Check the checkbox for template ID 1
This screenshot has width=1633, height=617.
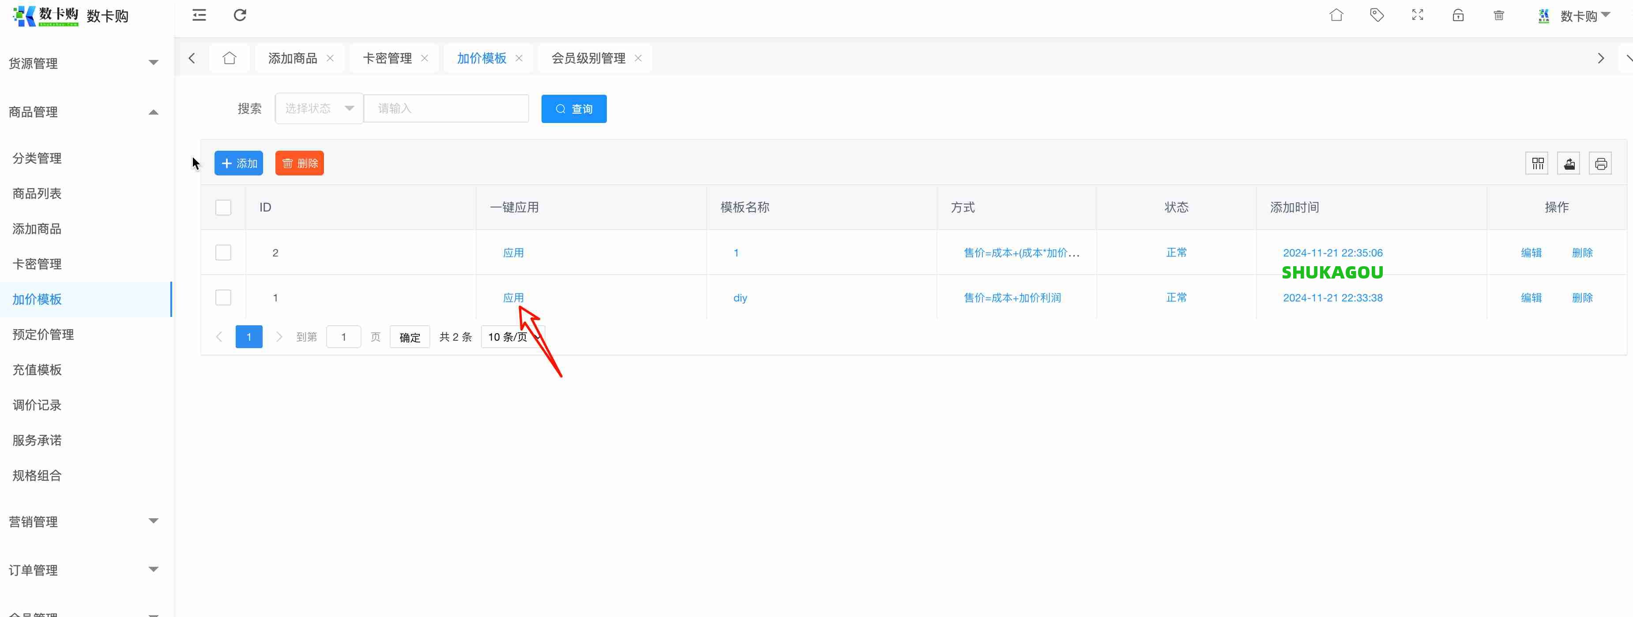click(223, 297)
